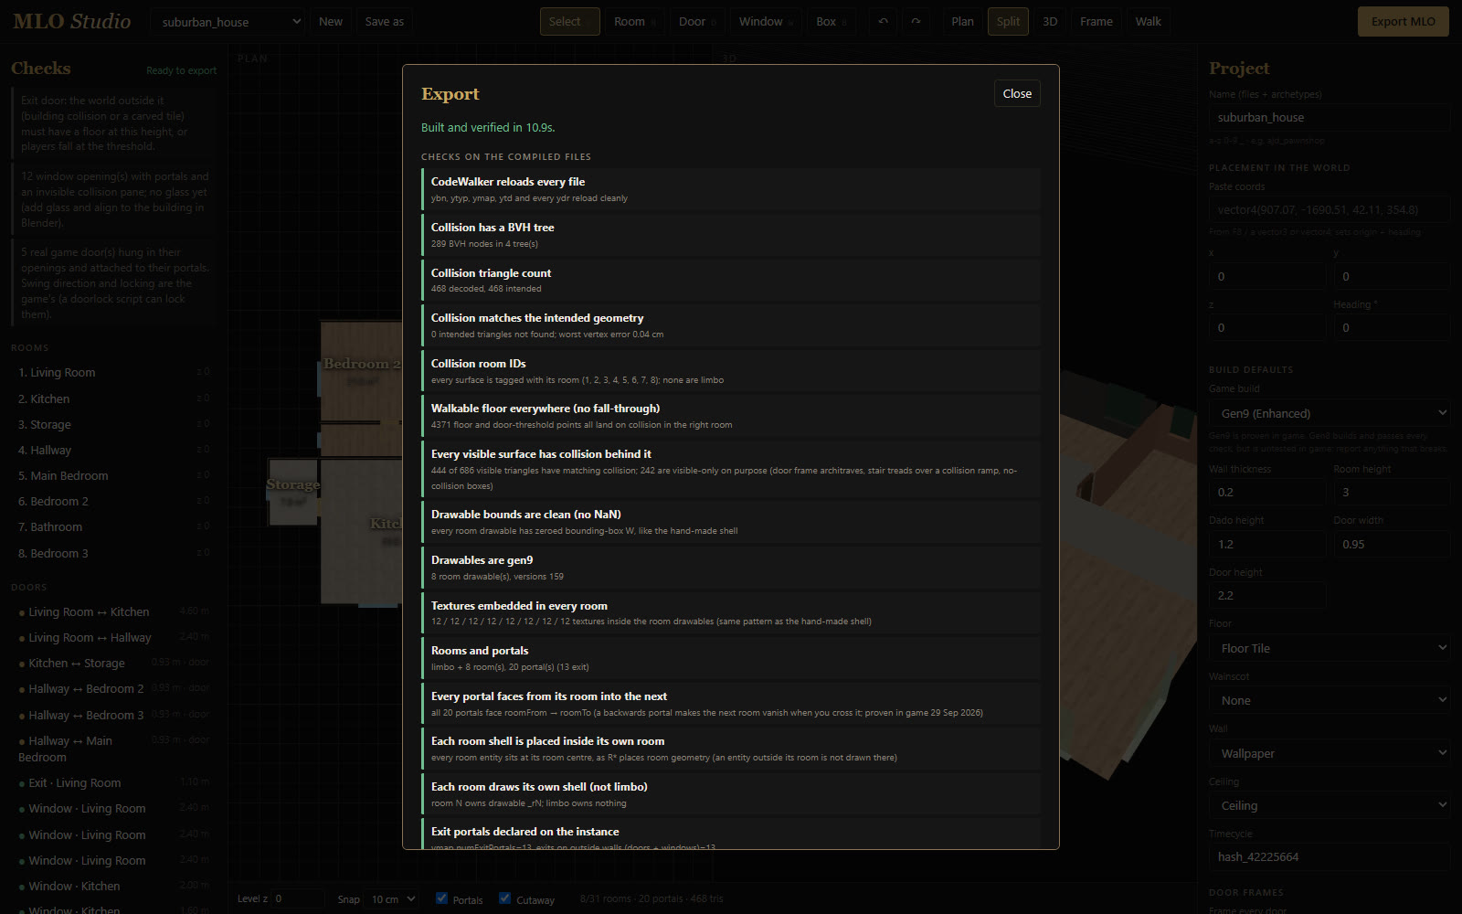
Task: Click the Wall thickness field
Action: pyautogui.click(x=1267, y=492)
